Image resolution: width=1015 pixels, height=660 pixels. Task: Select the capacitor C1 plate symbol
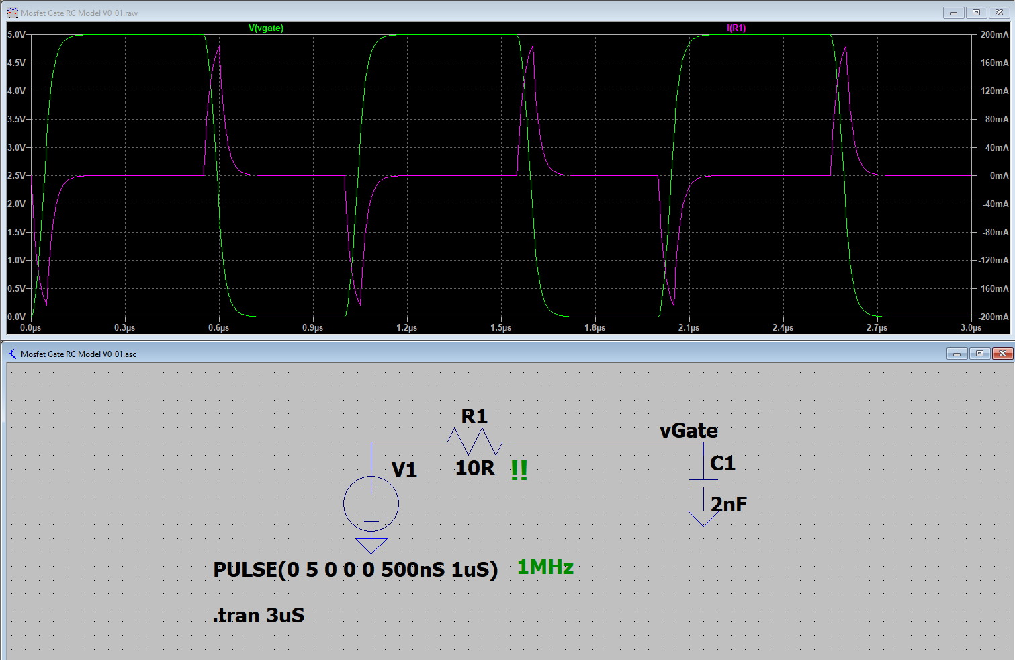(703, 483)
